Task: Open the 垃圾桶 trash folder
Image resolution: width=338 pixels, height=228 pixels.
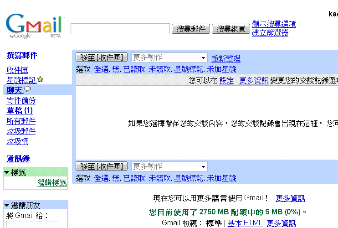Action: pos(17,141)
